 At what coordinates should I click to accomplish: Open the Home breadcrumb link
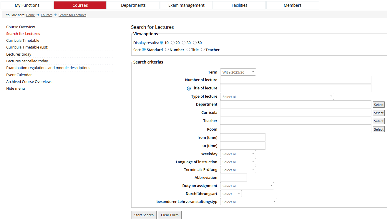pos(30,15)
